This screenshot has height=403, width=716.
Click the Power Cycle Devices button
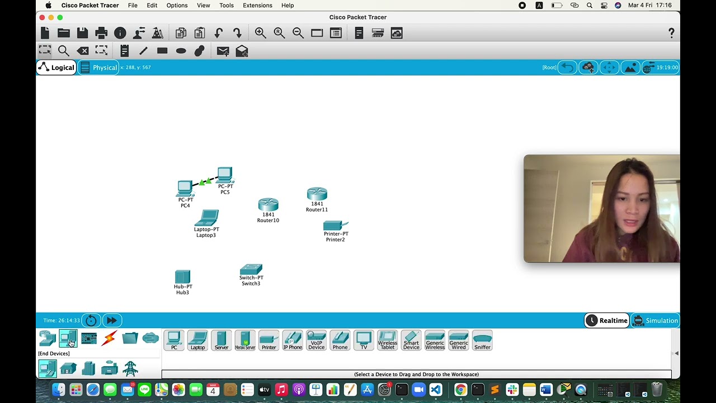point(91,321)
